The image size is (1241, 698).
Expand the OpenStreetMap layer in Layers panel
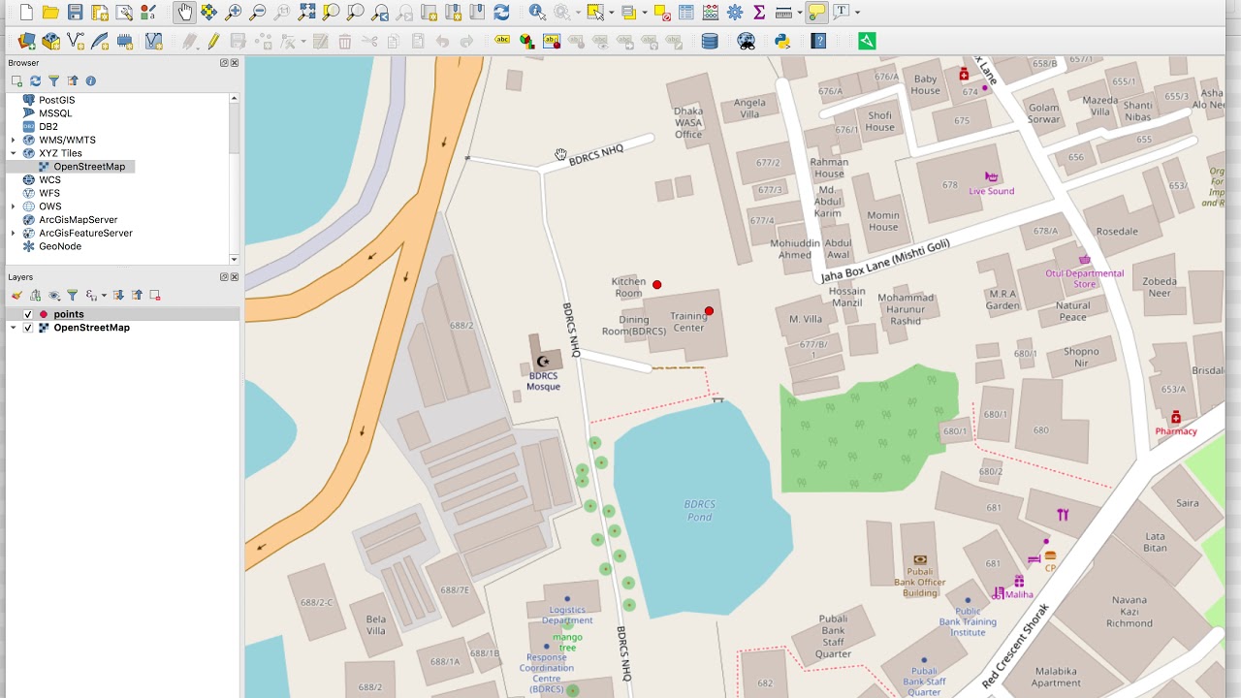(x=14, y=328)
